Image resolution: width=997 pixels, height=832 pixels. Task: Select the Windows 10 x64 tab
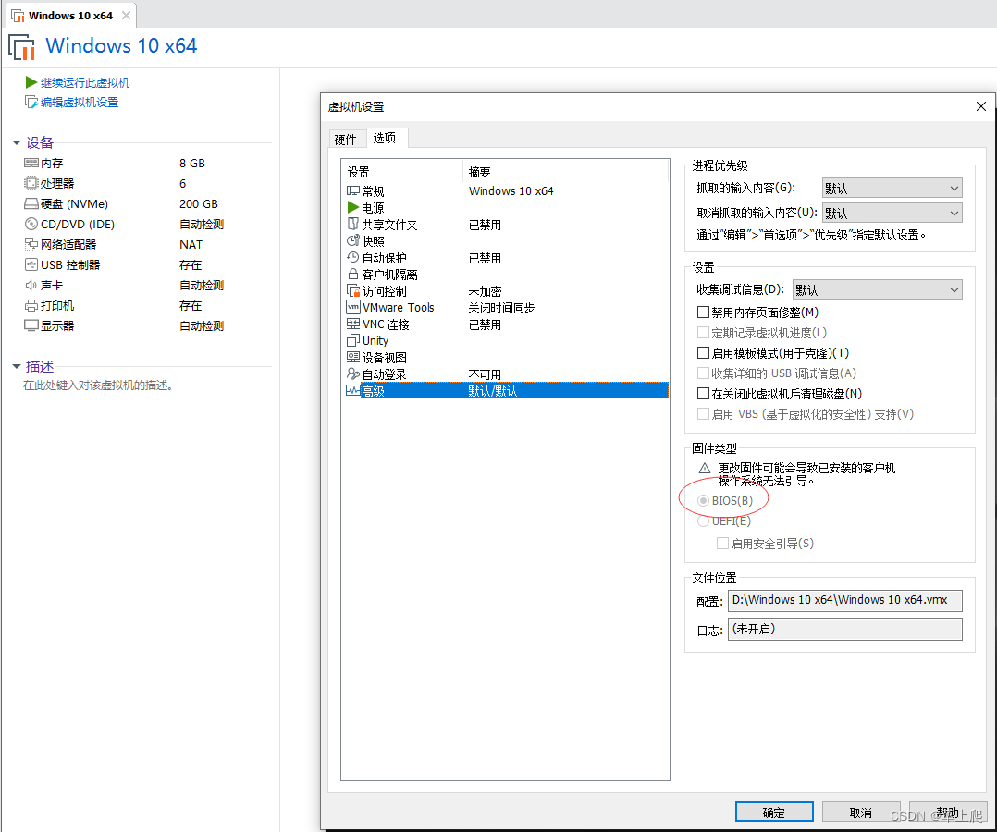click(65, 15)
